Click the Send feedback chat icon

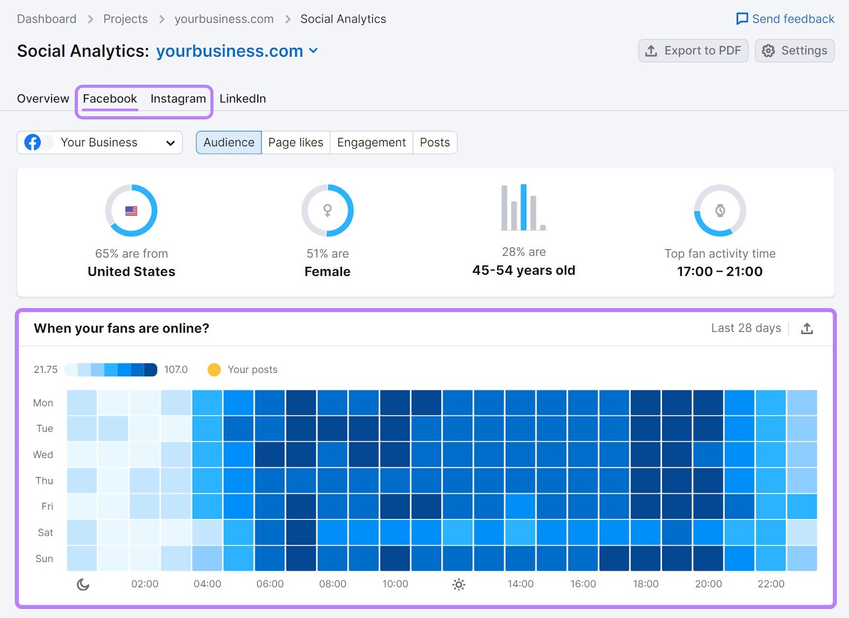(x=741, y=19)
